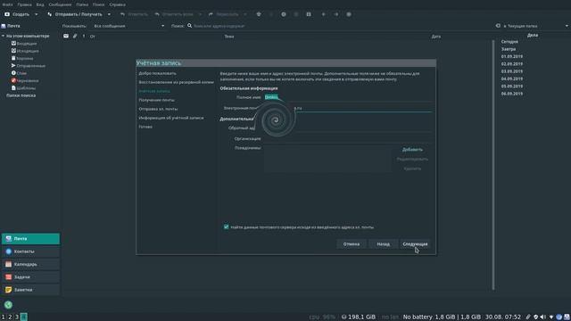Open the Переслать dropdown arrow

pyautogui.click(x=245, y=14)
